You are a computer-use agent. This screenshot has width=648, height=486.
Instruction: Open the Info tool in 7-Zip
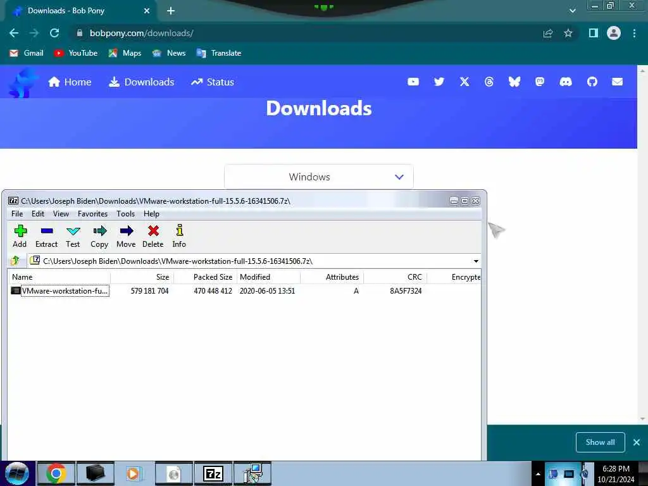click(x=179, y=236)
